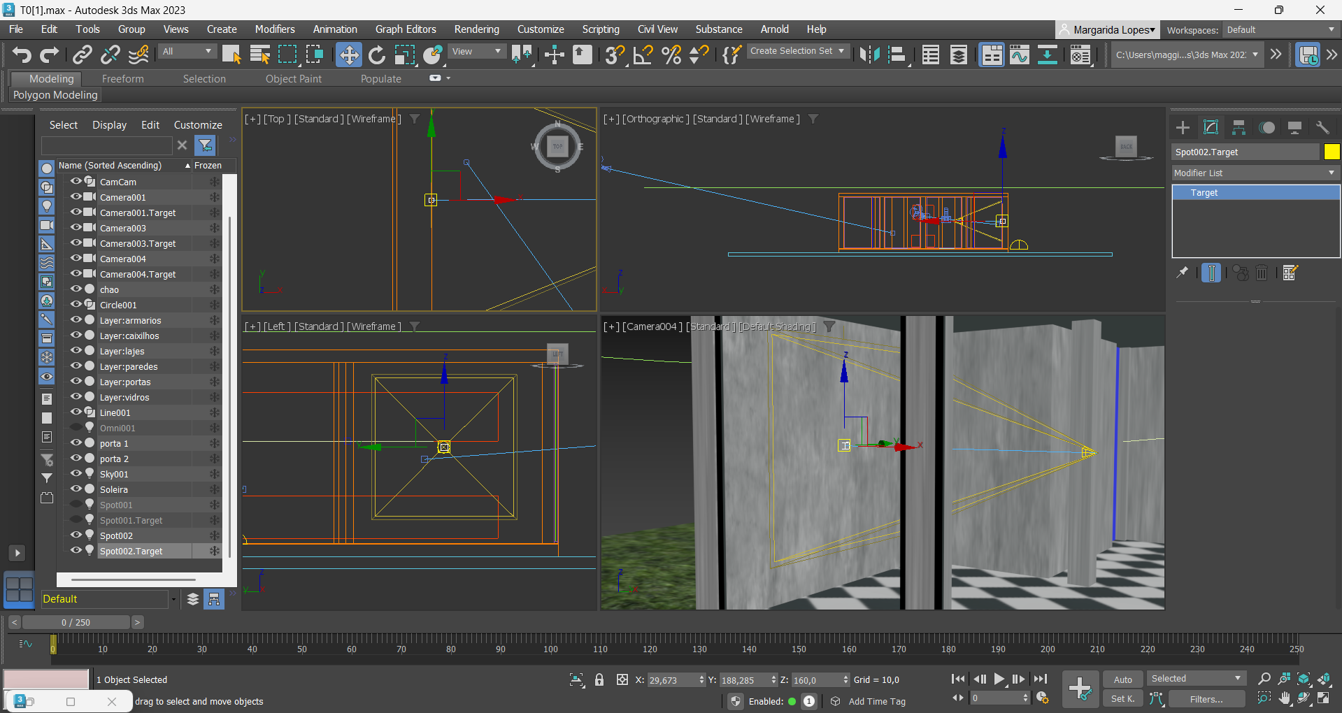Image resolution: width=1342 pixels, height=713 pixels.
Task: Open the Utilities wrench panel
Action: pos(1322,127)
